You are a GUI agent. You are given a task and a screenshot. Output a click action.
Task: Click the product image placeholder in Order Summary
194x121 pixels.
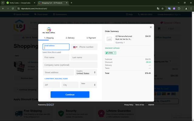[109, 39]
